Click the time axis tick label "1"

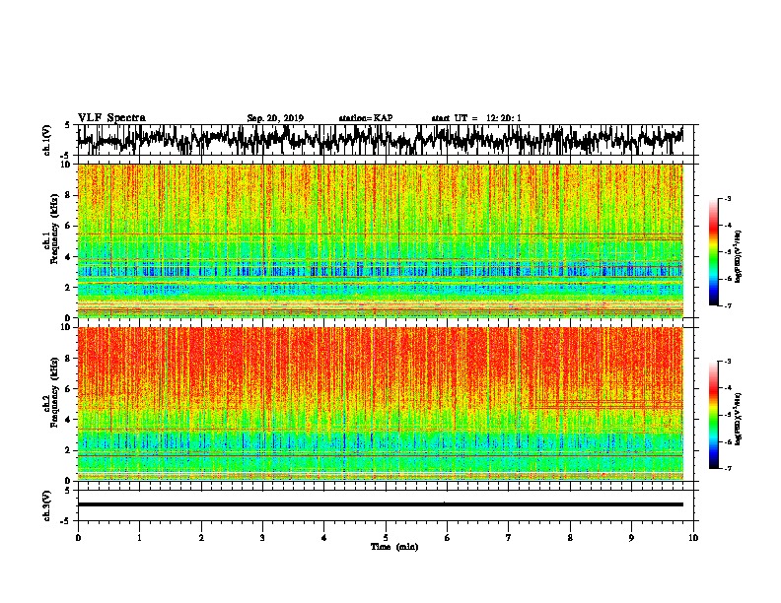[139, 538]
